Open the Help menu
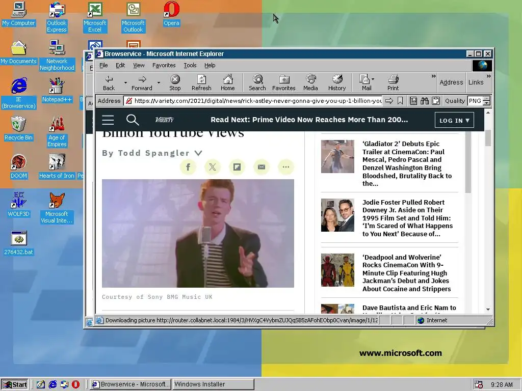The image size is (522, 391). tap(210, 65)
